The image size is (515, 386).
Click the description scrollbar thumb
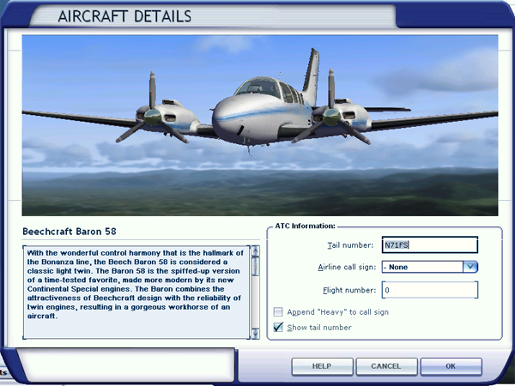tap(255, 266)
